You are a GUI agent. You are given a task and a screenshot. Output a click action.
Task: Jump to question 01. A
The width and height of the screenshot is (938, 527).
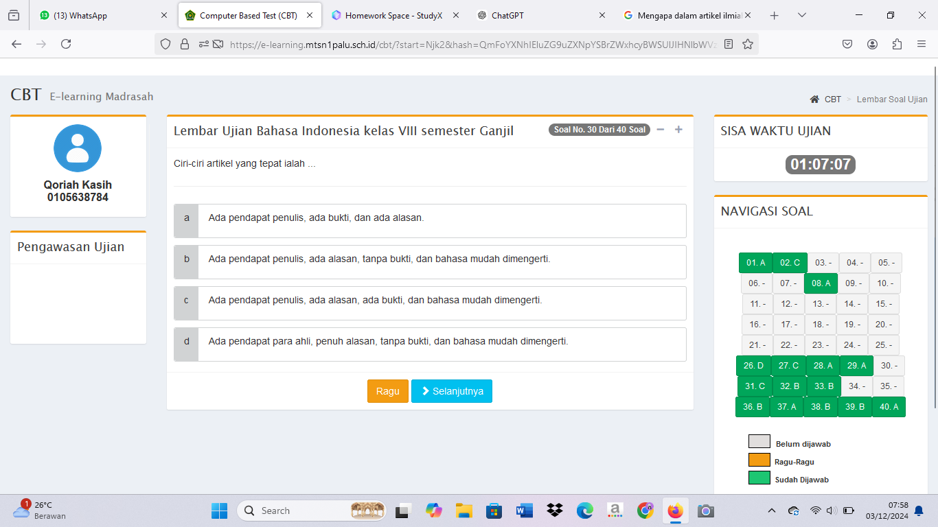[x=755, y=263]
